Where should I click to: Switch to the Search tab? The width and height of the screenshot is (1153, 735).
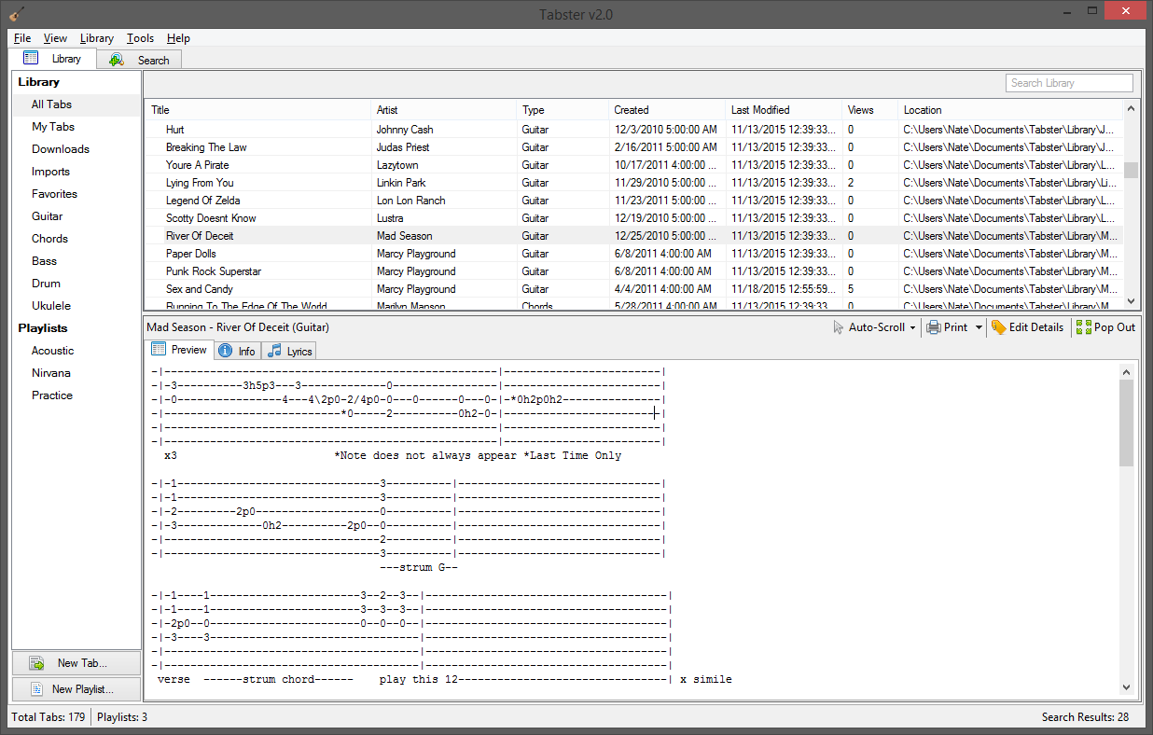pyautogui.click(x=139, y=60)
